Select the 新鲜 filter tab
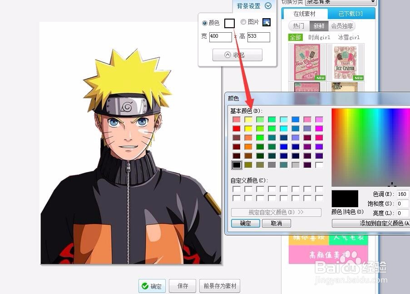The height and width of the screenshot is (294, 410). click(x=319, y=26)
